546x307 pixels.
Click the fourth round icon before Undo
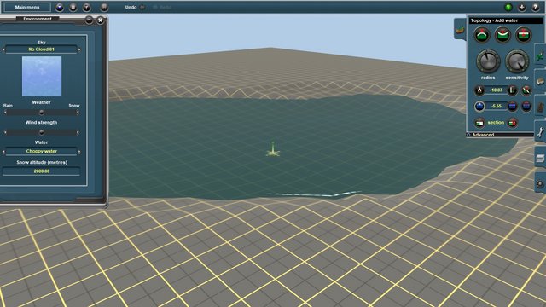104,7
